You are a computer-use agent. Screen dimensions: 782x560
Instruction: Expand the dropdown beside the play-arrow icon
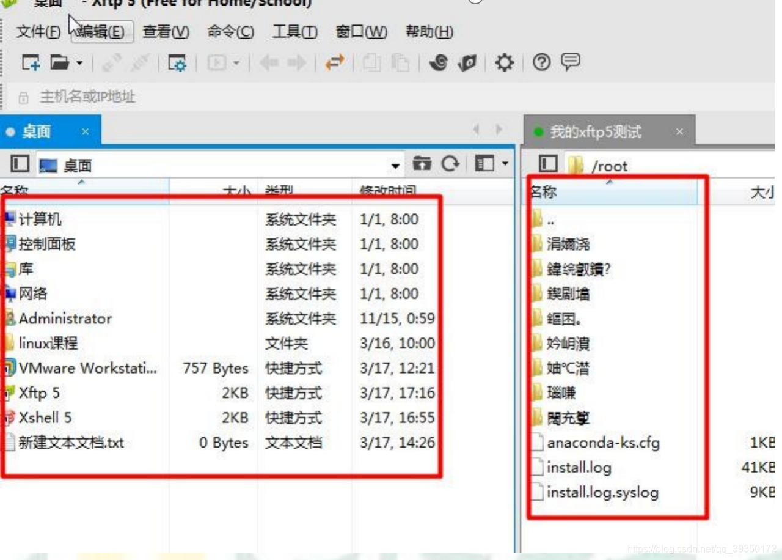pos(236,63)
